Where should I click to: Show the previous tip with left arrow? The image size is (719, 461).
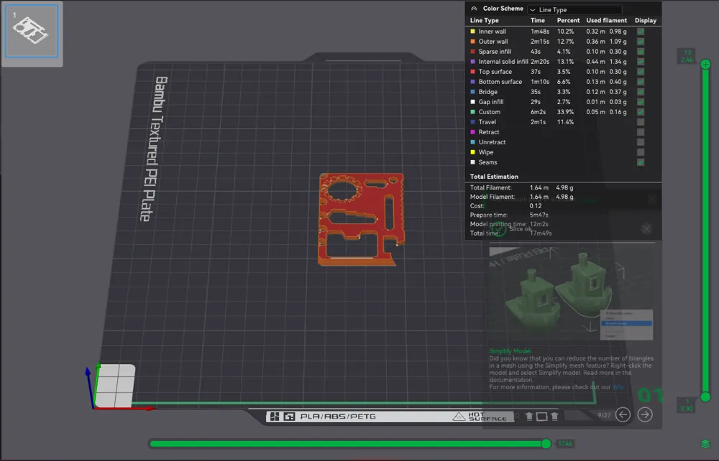[x=623, y=415]
